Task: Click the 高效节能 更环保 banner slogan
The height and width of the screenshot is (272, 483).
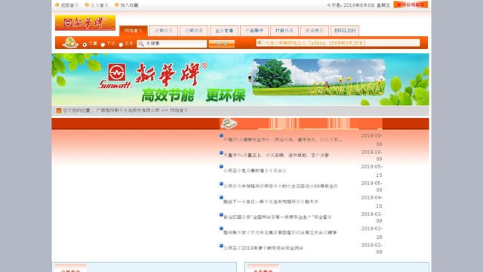Action: point(193,95)
